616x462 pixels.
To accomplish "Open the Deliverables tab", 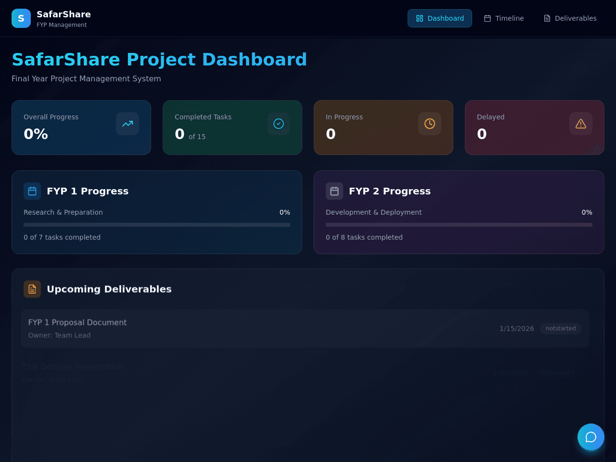I will click(570, 18).
